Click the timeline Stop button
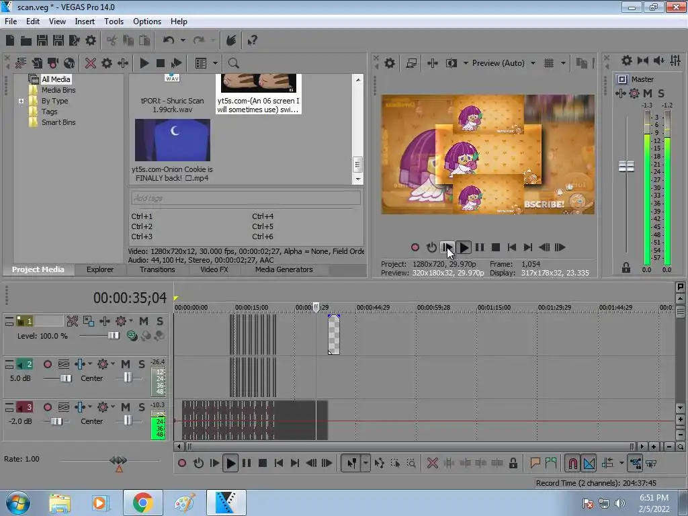688x516 pixels. click(263, 463)
